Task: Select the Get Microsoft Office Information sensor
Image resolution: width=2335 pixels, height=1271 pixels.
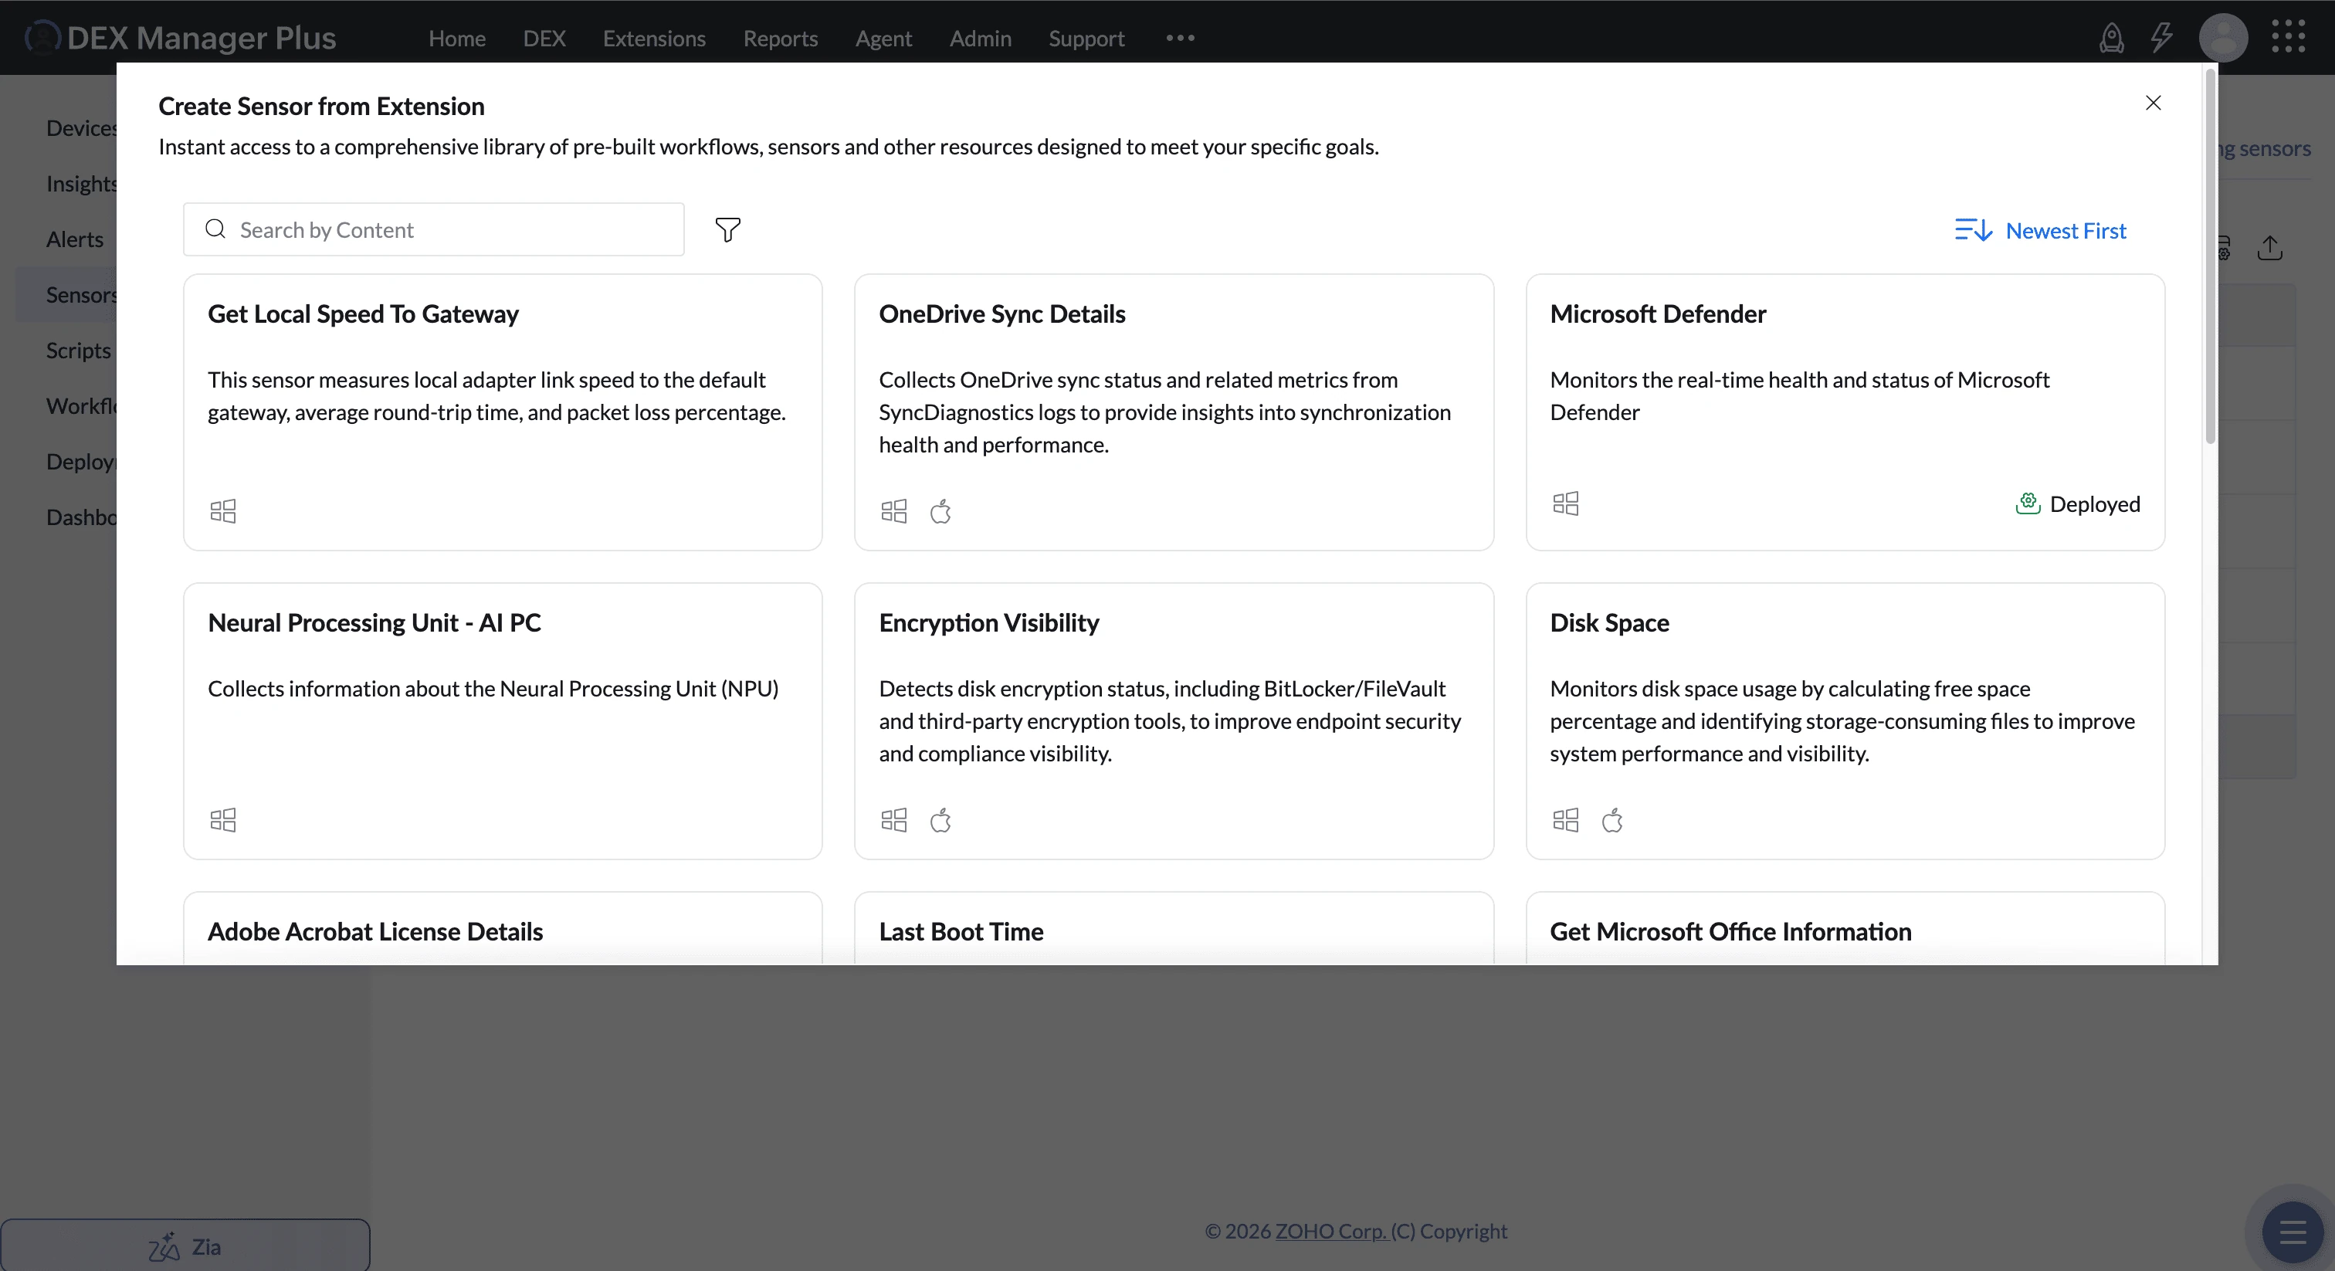Action: pyautogui.click(x=1845, y=928)
